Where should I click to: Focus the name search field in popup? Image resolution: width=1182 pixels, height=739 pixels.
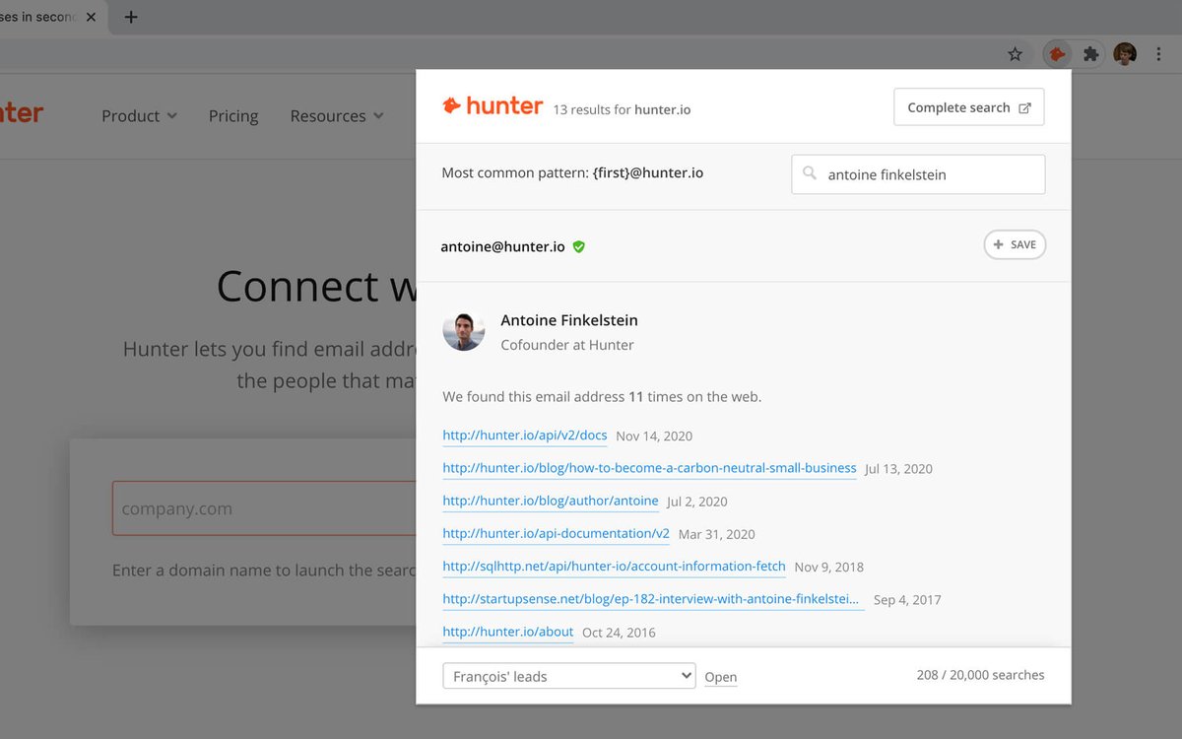918,174
